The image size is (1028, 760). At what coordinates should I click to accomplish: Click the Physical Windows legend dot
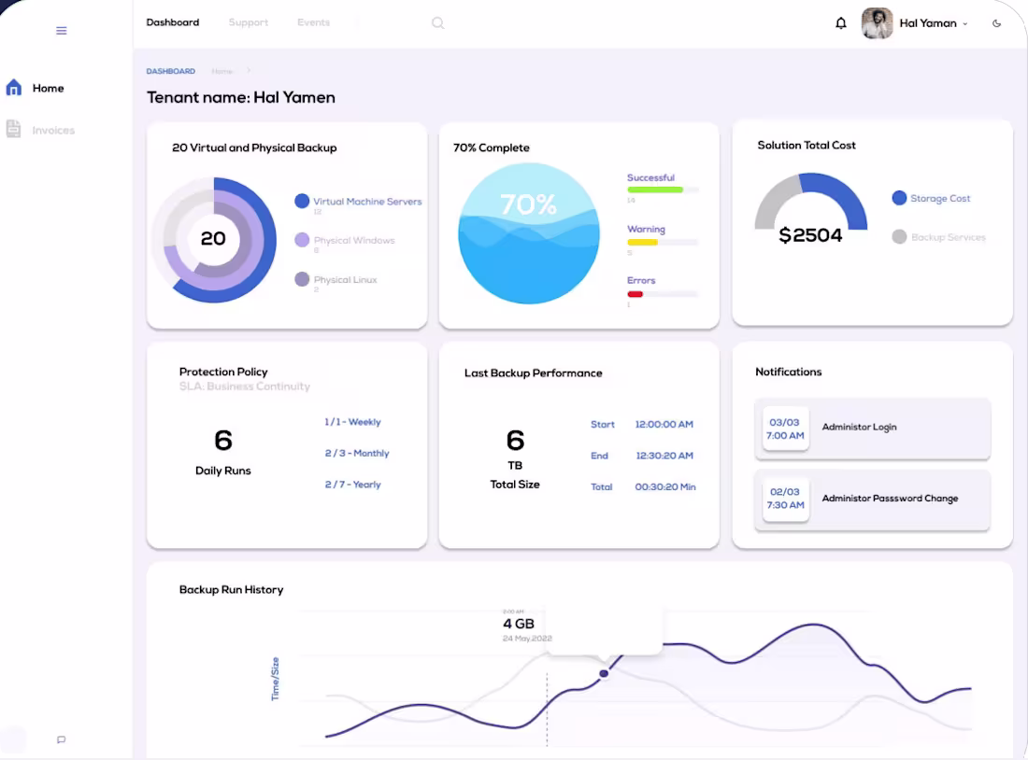click(x=302, y=240)
